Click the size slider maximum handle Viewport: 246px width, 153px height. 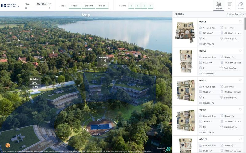pos(50,8)
